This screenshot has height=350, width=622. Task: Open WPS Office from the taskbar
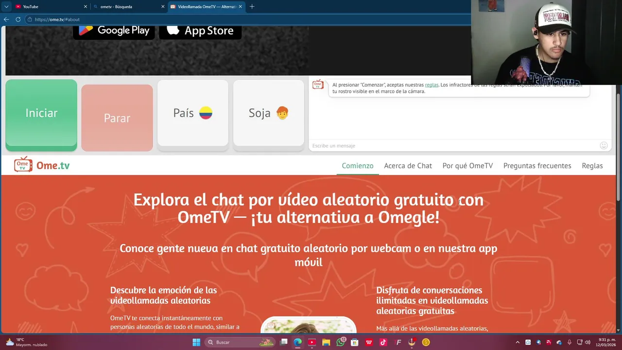point(369,342)
